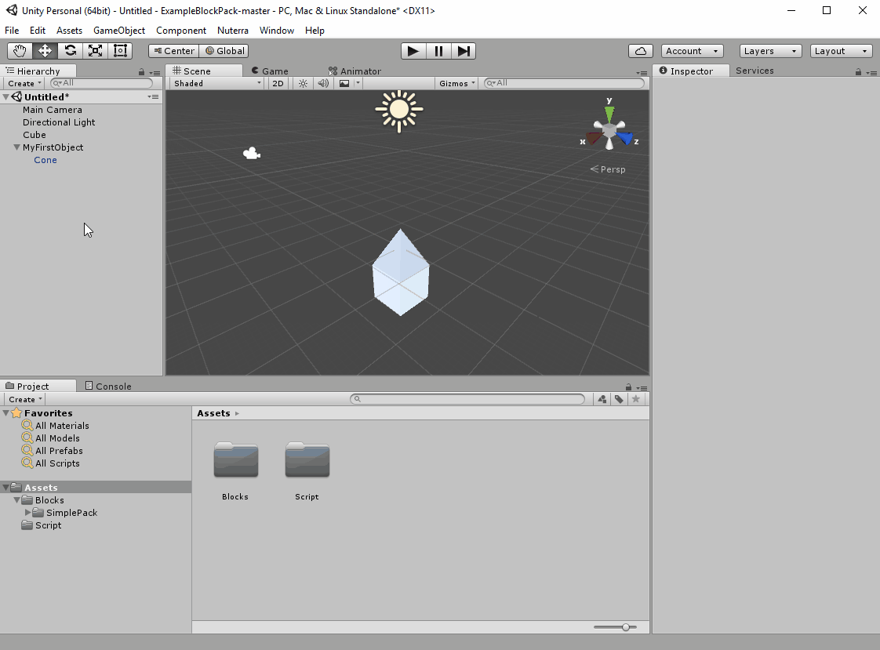Toggle 2D scene view mode
Image resolution: width=880 pixels, height=650 pixels.
[278, 83]
